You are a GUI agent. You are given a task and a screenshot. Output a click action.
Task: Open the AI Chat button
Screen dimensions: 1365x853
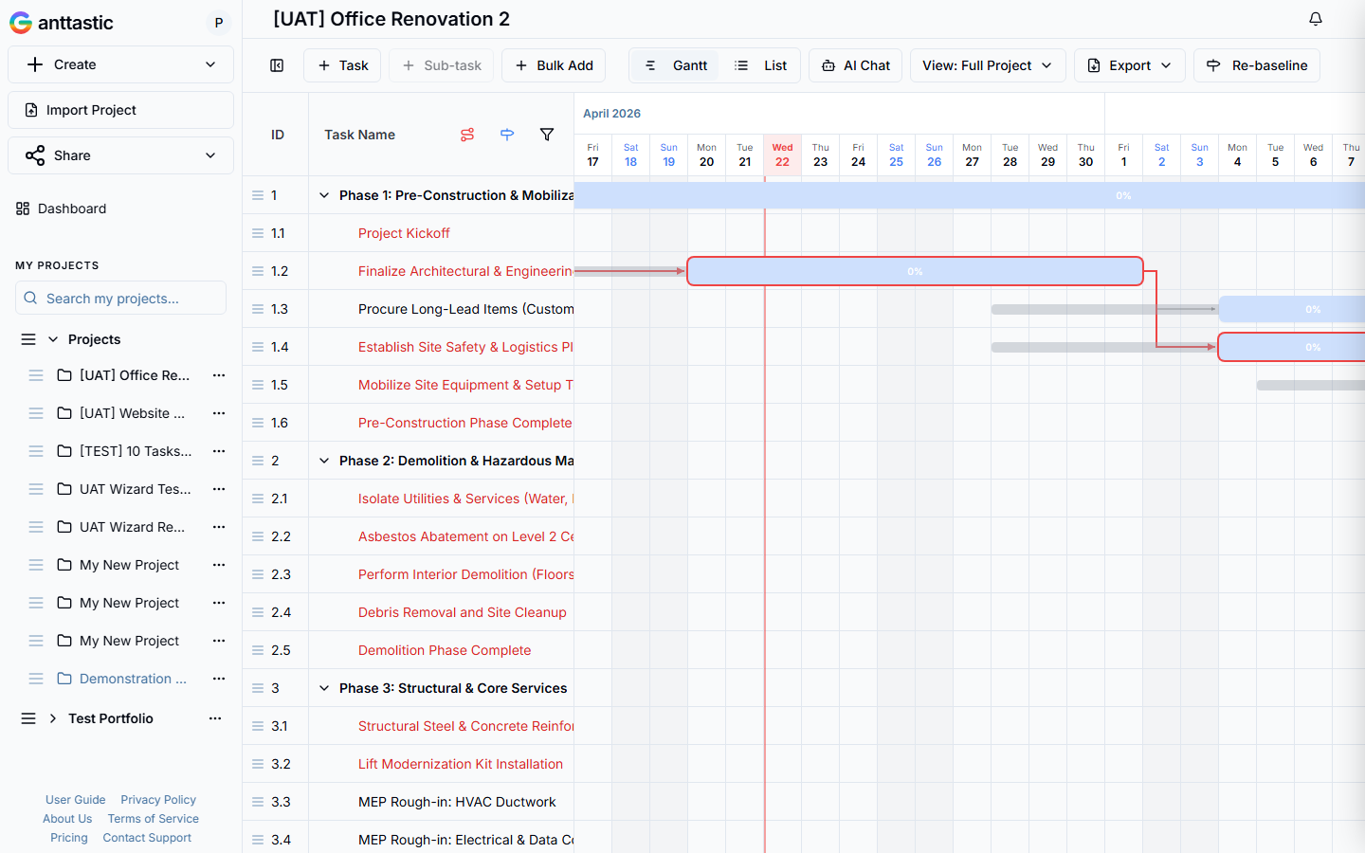tap(855, 65)
